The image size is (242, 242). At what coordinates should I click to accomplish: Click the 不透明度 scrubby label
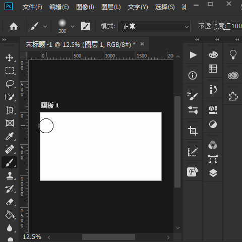tap(212, 26)
